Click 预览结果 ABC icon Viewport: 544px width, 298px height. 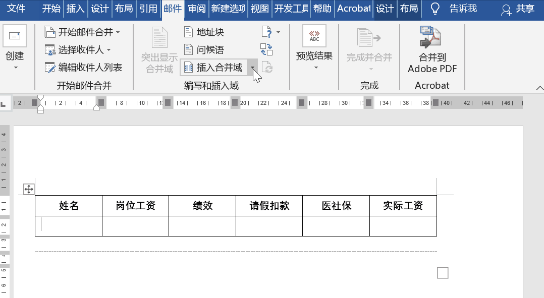(x=314, y=36)
